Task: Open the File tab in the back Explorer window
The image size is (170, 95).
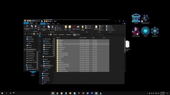Action: point(26,23)
